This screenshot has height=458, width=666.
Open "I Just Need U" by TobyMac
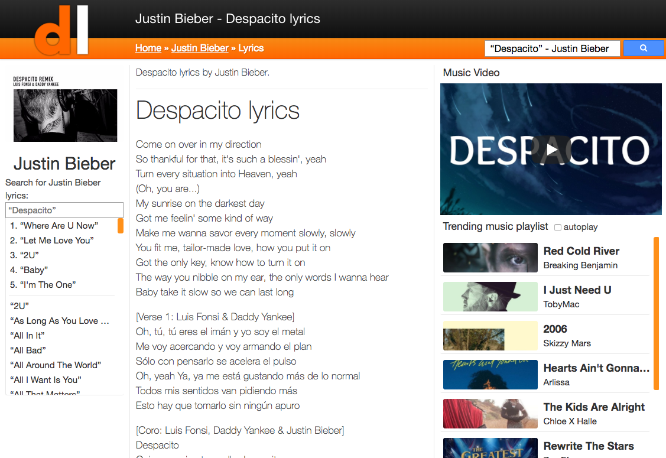pos(490,297)
